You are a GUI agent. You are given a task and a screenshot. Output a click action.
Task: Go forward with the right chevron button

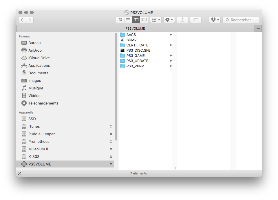pyautogui.click(x=30, y=20)
